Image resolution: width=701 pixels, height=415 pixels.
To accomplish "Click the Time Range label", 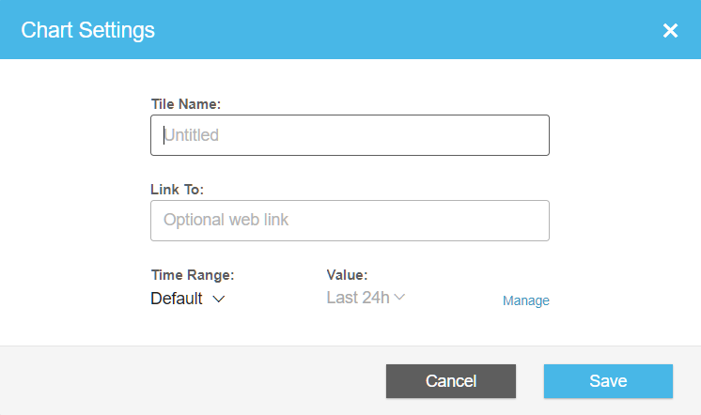I will pyautogui.click(x=193, y=275).
